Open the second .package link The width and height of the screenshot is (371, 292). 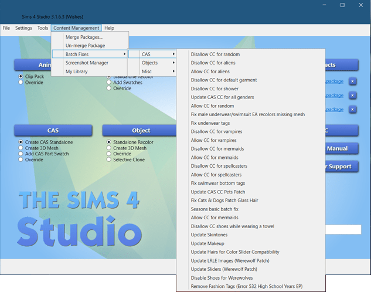[x=334, y=96]
